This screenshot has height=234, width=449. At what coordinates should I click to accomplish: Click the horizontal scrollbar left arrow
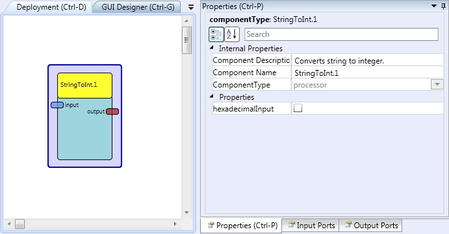point(9,224)
